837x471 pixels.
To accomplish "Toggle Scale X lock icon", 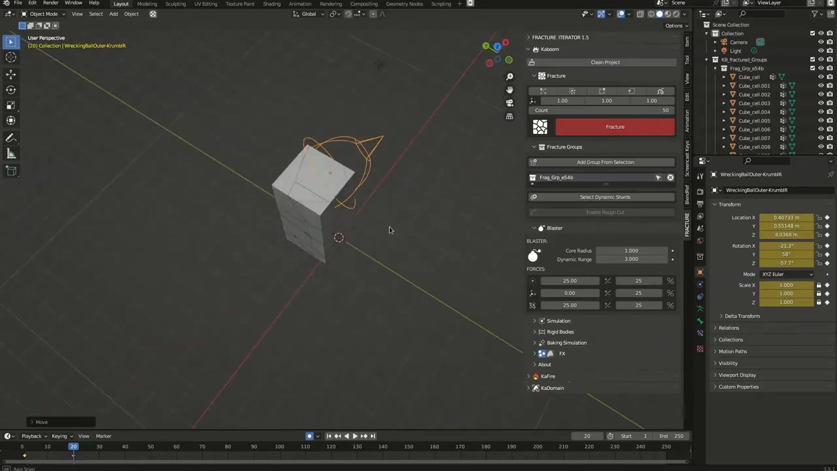I will (818, 285).
